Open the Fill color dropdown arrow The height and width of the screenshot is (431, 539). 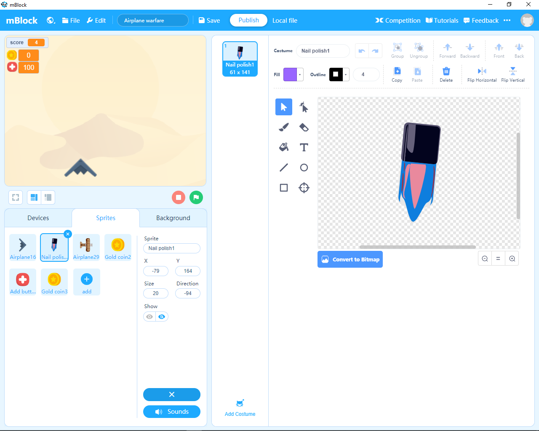pos(299,74)
